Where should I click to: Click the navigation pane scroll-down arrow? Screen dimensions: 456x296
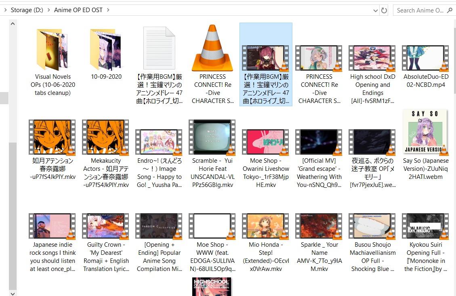(13, 293)
